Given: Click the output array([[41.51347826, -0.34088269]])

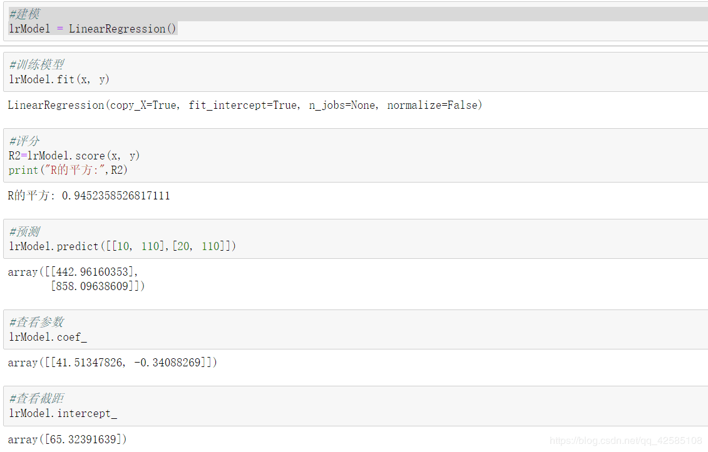Looking at the screenshot, I should pyautogui.click(x=113, y=363).
